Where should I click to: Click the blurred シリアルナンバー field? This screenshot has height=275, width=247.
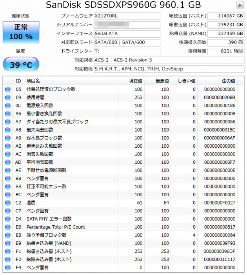click(x=127, y=25)
